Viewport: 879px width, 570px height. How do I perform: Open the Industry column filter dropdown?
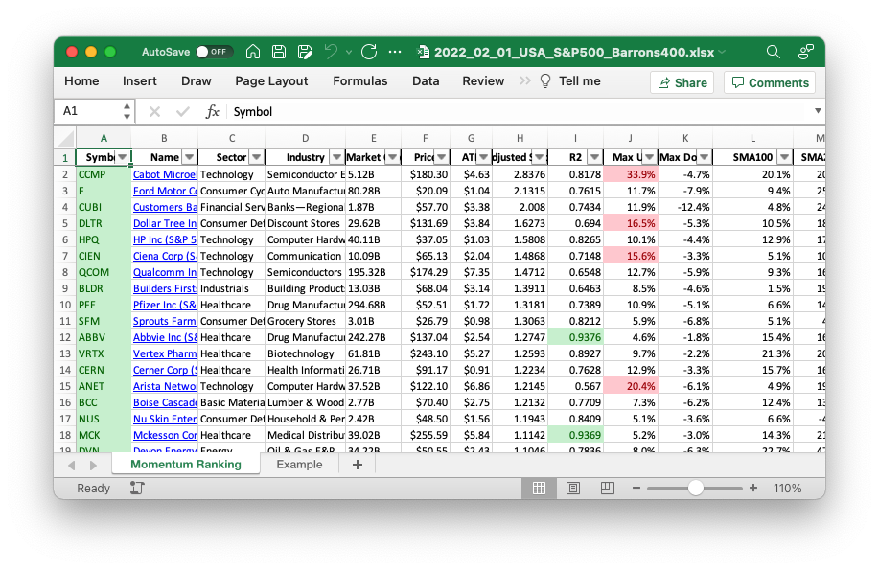coord(336,157)
